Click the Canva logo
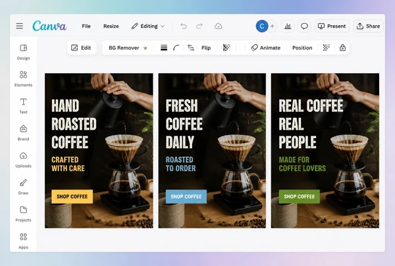Screen dimensions: 395x266 [49, 26]
